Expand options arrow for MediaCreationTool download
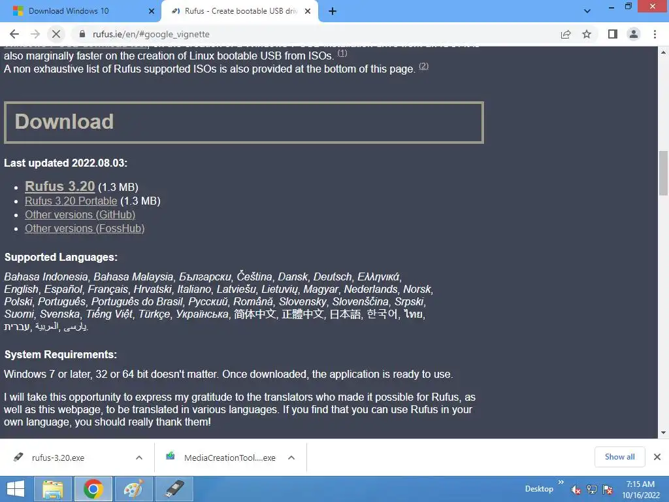This screenshot has height=502, width=669. [291, 458]
